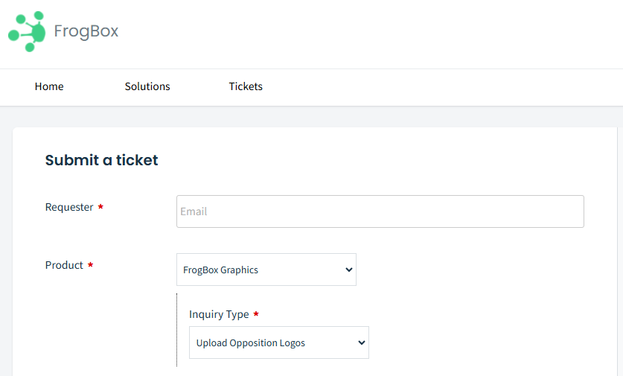The width and height of the screenshot is (623, 376).
Task: Focus the Requester Email input field
Action: point(380,211)
